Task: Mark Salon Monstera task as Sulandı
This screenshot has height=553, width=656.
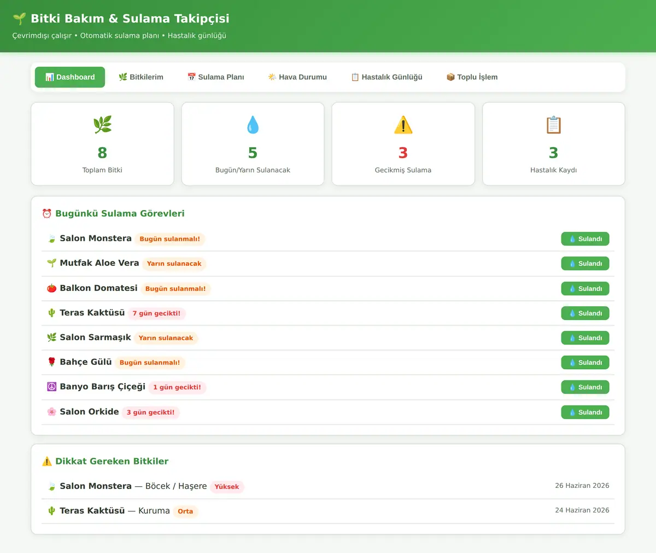Action: pos(585,239)
